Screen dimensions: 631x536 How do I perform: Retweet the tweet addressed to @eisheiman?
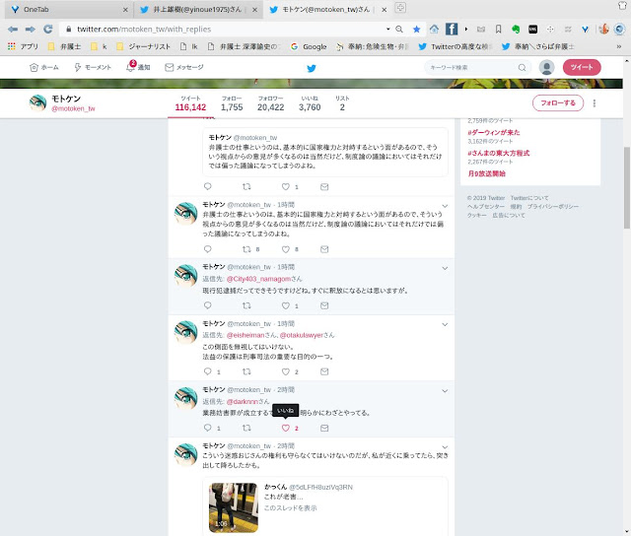[x=246, y=371]
